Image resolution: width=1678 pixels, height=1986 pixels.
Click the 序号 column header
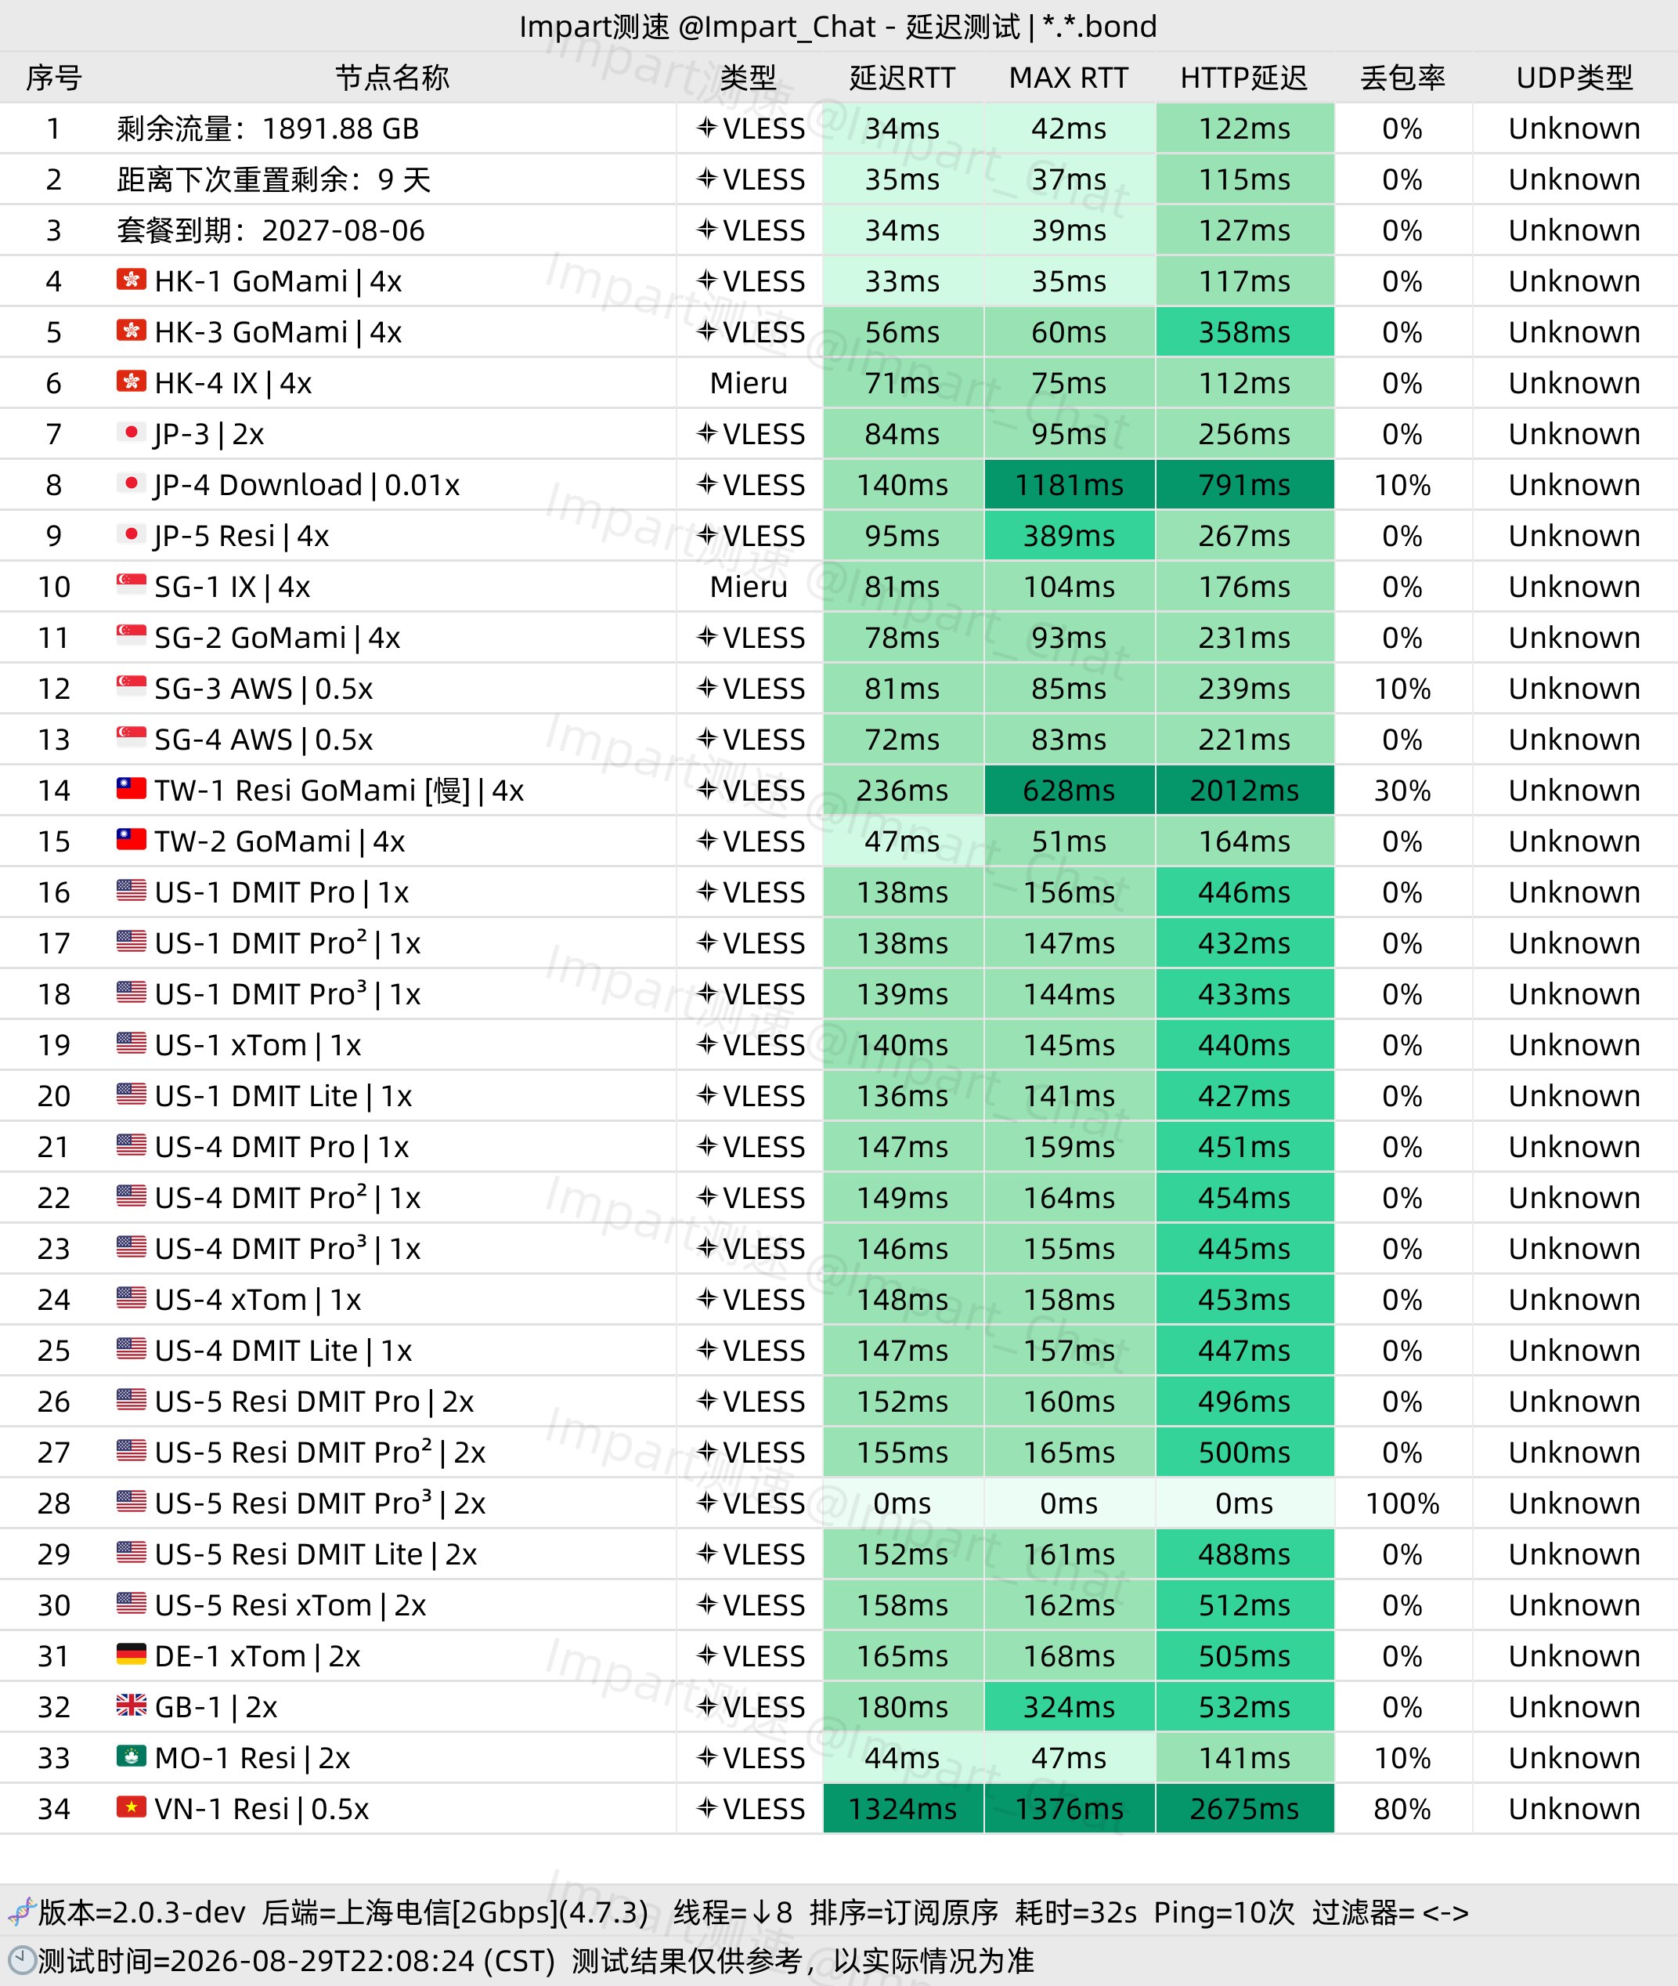(54, 77)
